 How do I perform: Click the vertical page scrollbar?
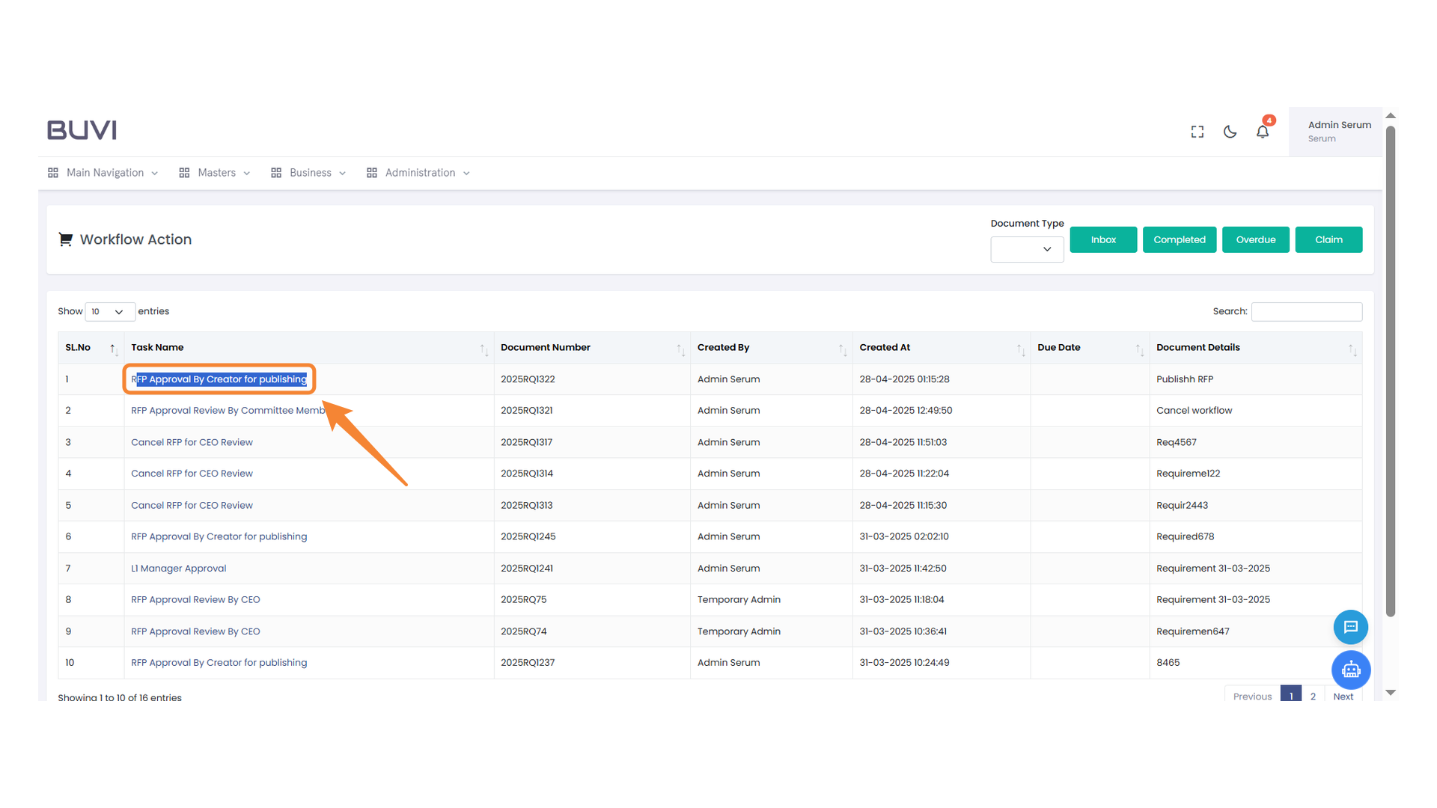pyautogui.click(x=1390, y=374)
